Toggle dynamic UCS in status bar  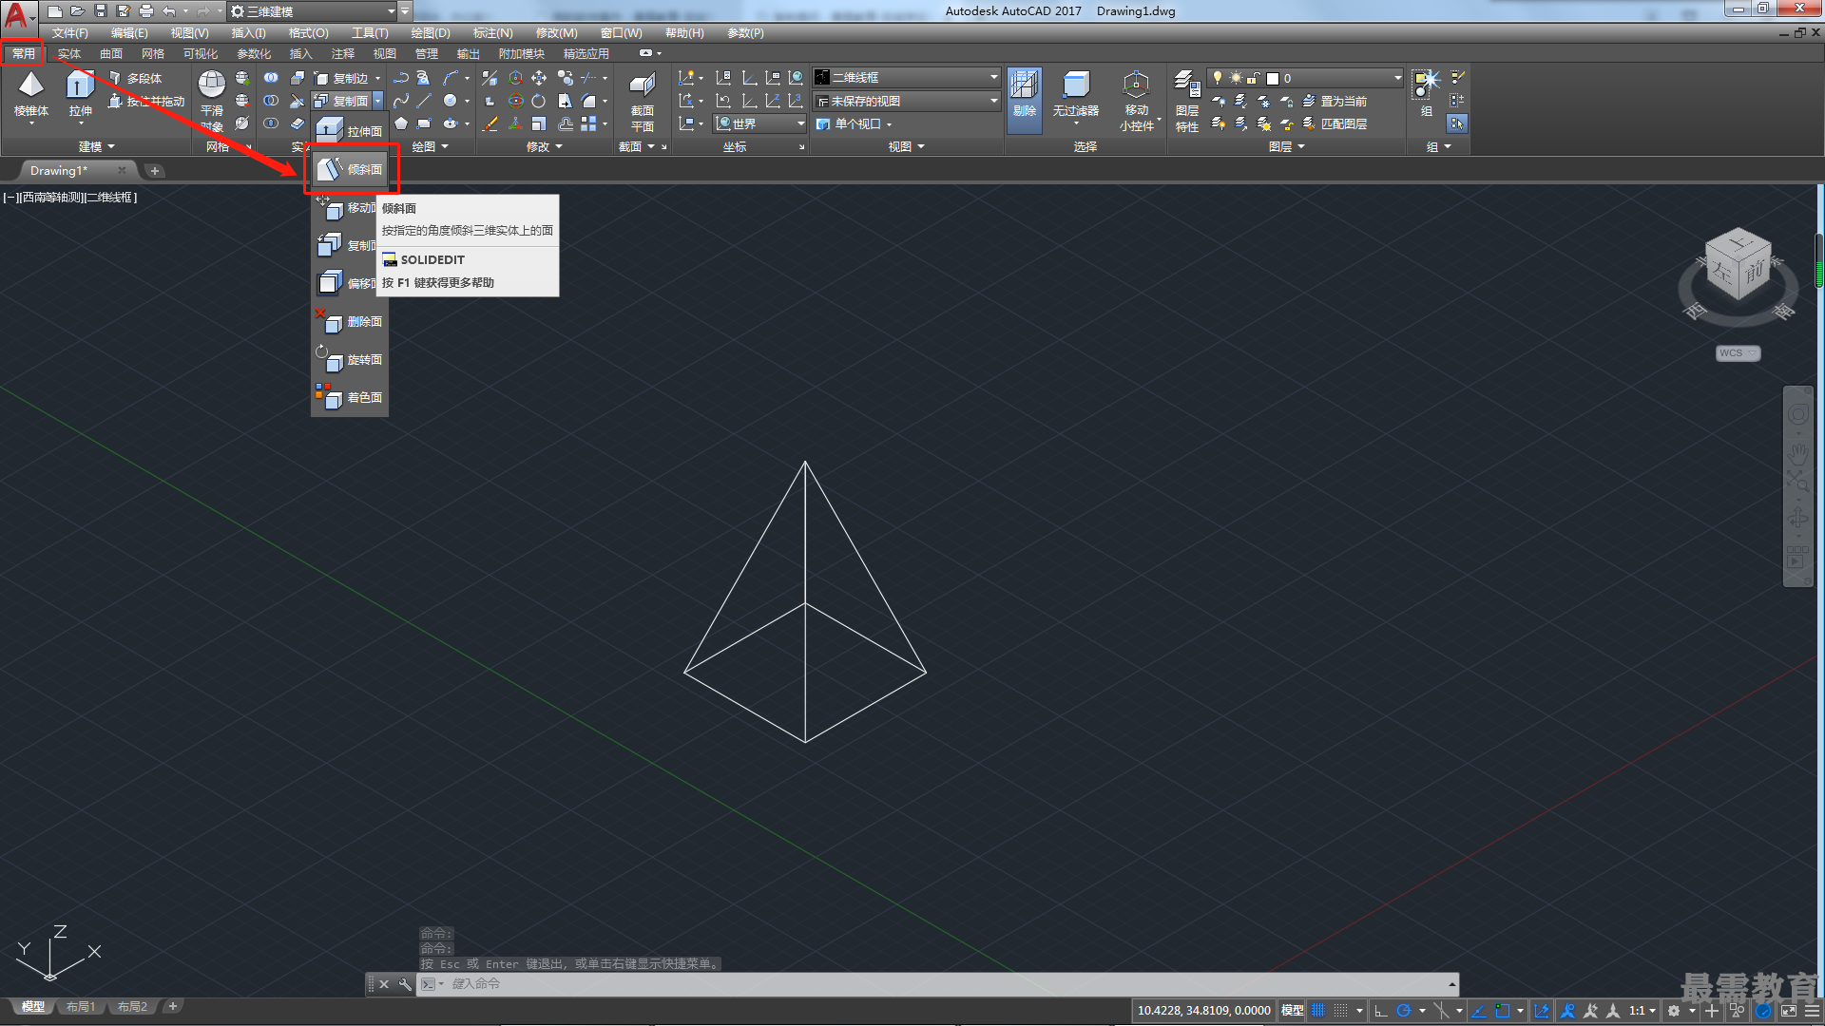pos(1541,1011)
